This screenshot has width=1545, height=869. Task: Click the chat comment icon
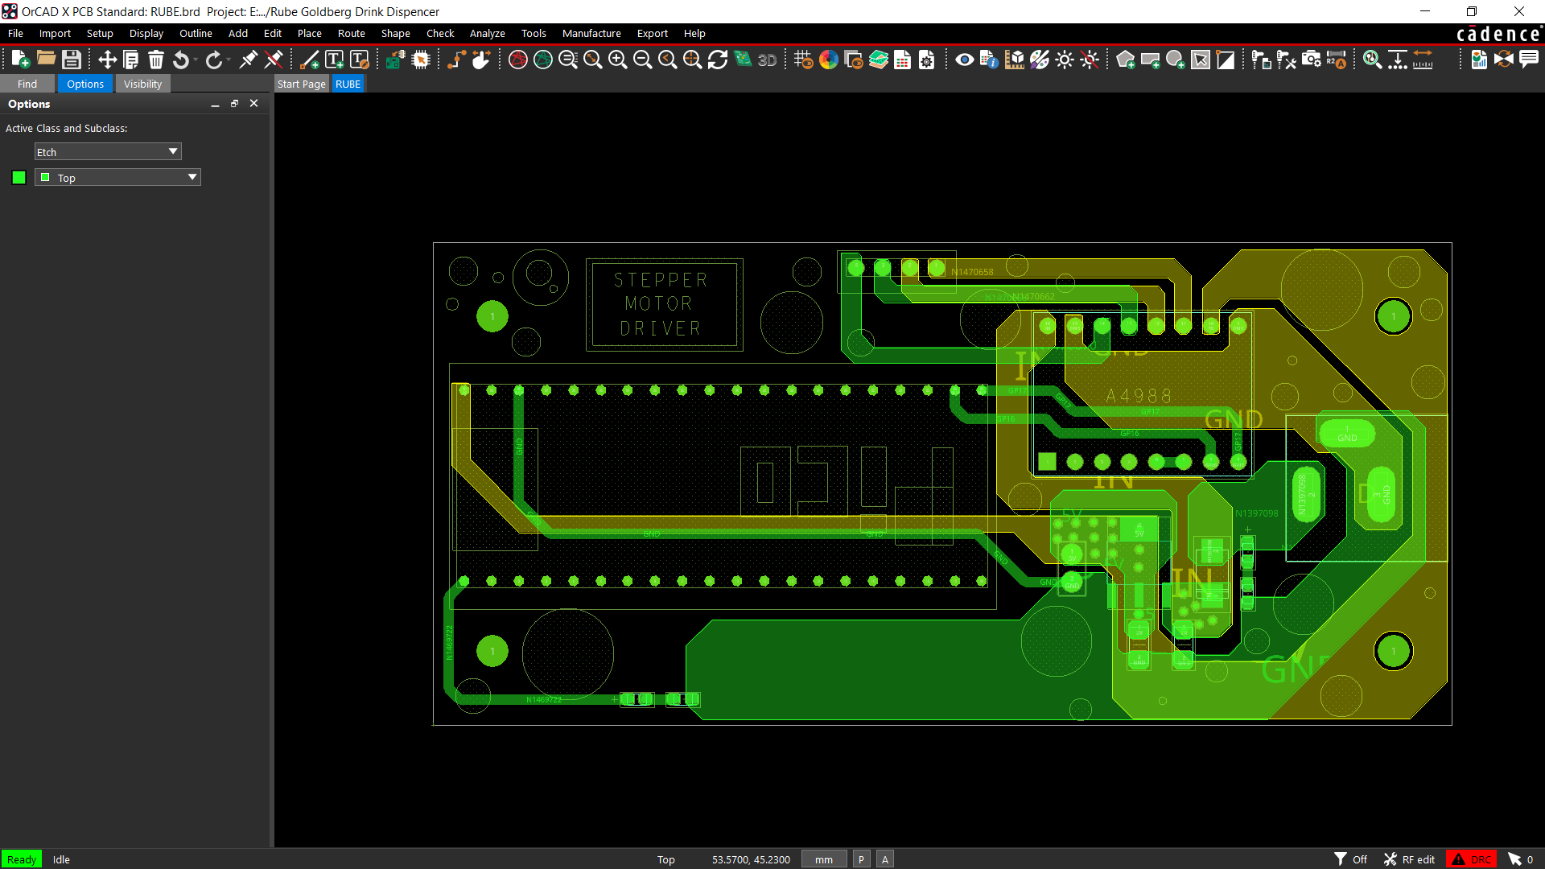point(1529,60)
